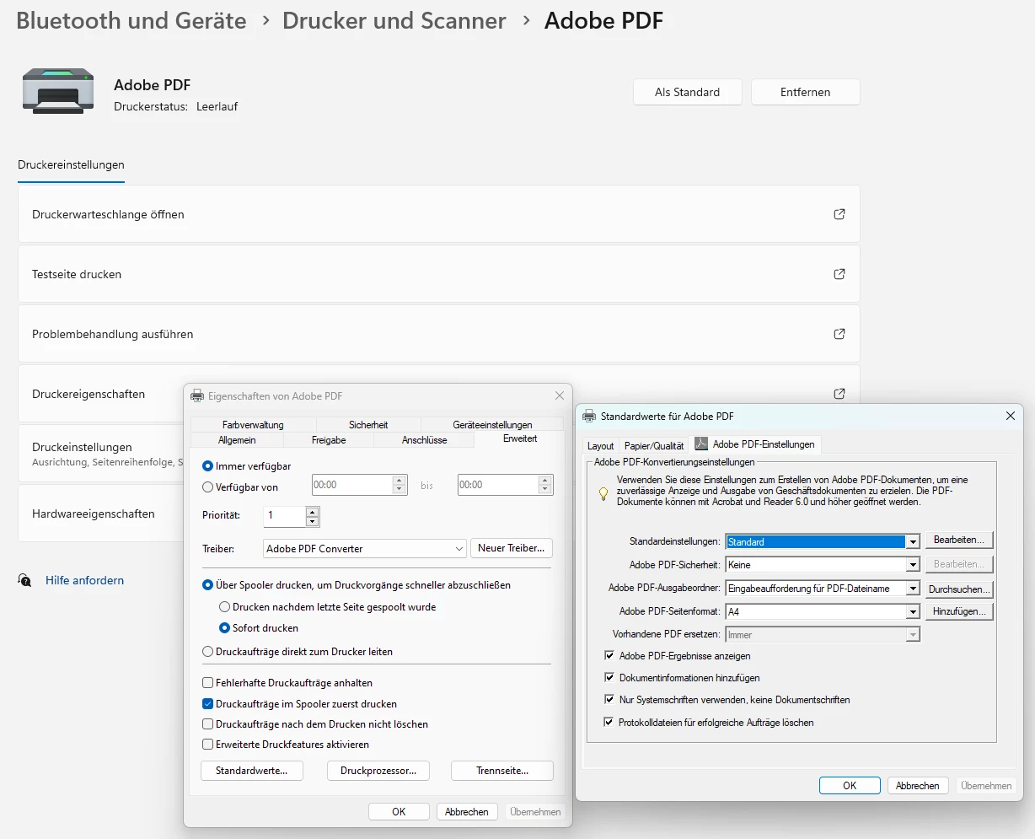
Task: Click external link icon beside Testseite drucken
Action: point(839,274)
